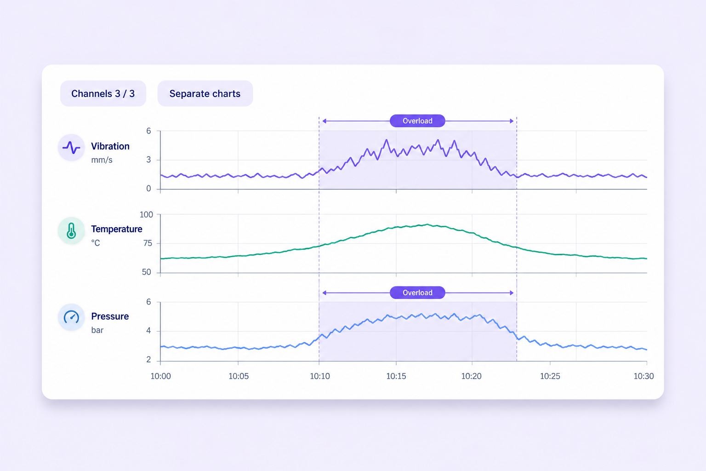Click the Pressure channel label
This screenshot has width=706, height=471.
(x=110, y=316)
